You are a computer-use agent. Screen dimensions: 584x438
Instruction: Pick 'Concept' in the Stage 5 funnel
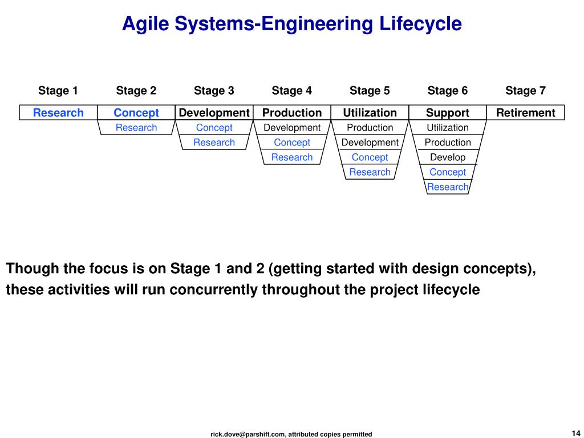pos(370,157)
